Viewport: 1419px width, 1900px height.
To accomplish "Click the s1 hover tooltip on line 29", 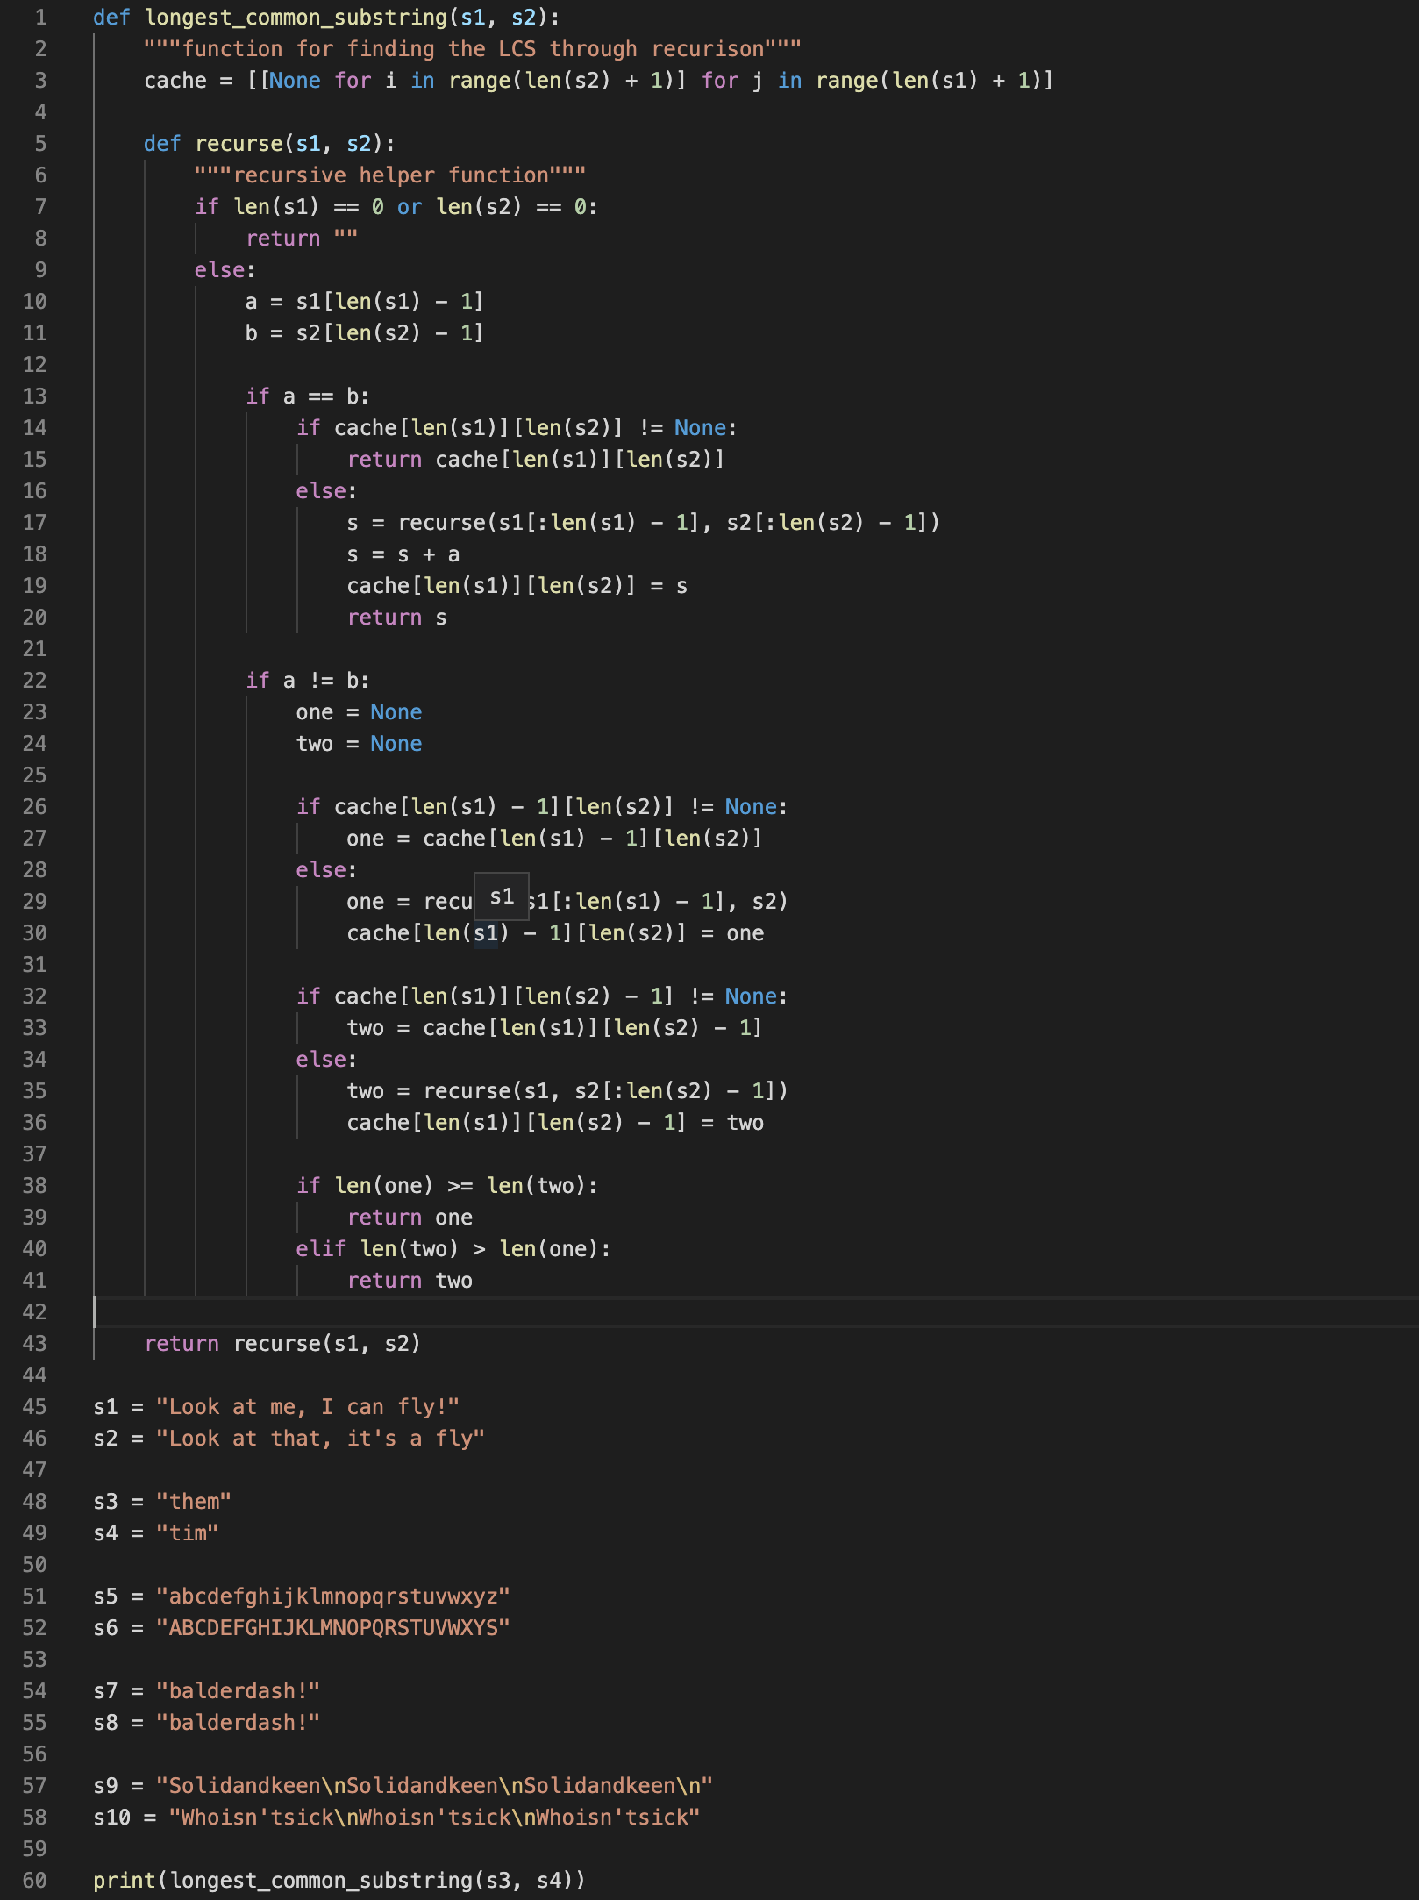I will pyautogui.click(x=502, y=896).
